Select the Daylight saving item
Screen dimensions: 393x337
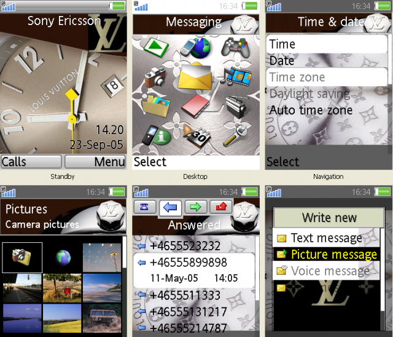tap(327, 93)
